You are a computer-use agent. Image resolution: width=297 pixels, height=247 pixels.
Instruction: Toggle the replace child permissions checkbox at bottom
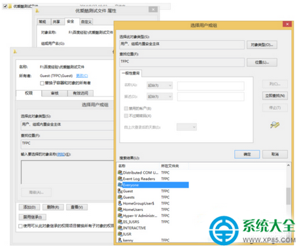tap(20, 226)
